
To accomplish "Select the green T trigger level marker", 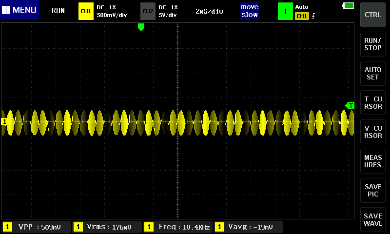I will coord(350,106).
